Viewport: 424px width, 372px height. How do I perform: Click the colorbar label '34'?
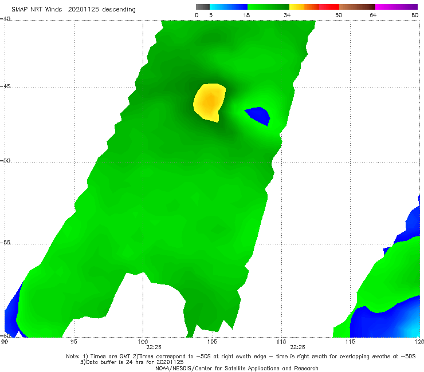(x=287, y=15)
